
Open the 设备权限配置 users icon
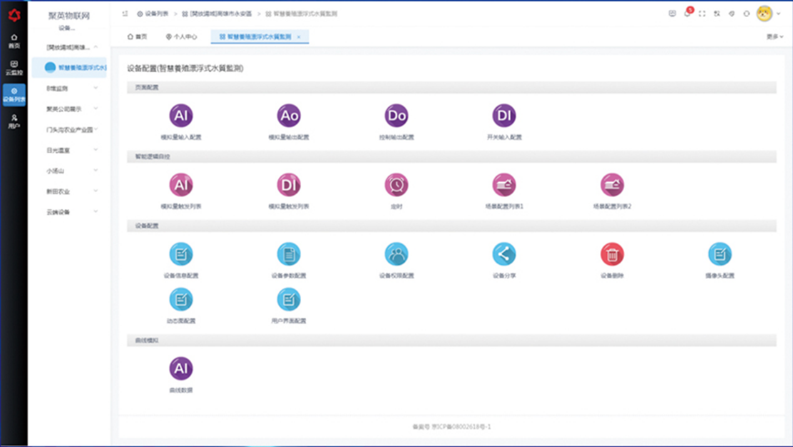pyautogui.click(x=397, y=254)
